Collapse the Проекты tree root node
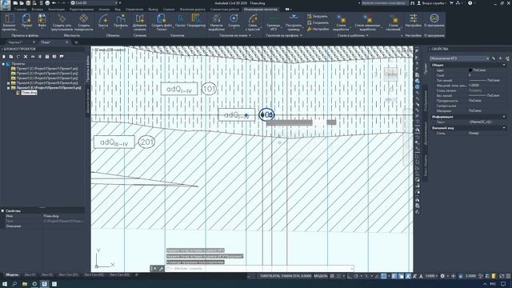 (x=3, y=64)
